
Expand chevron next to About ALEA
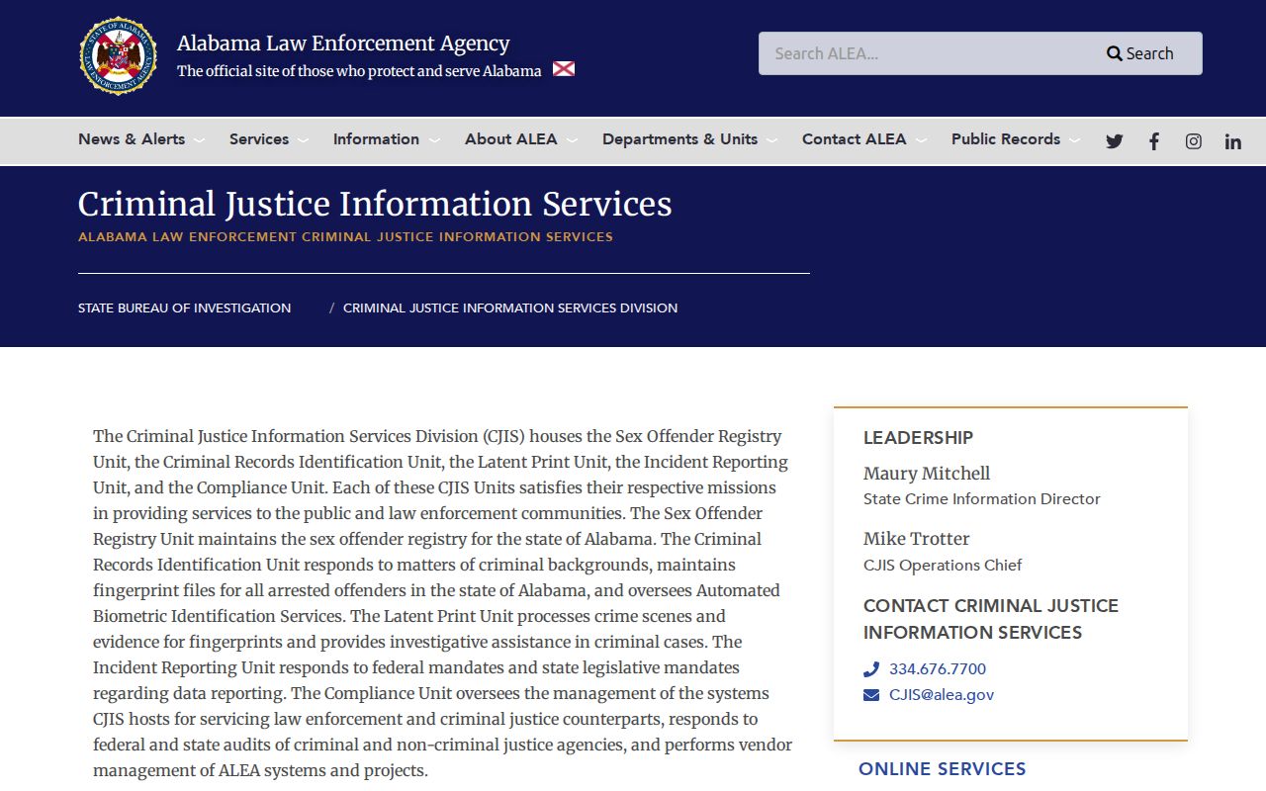click(572, 140)
